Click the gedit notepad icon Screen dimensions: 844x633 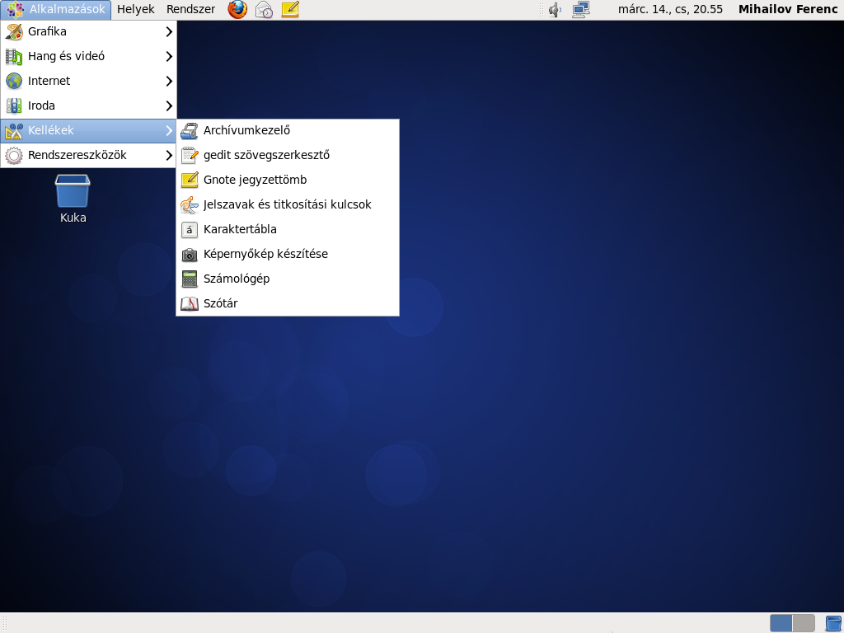pyautogui.click(x=190, y=156)
